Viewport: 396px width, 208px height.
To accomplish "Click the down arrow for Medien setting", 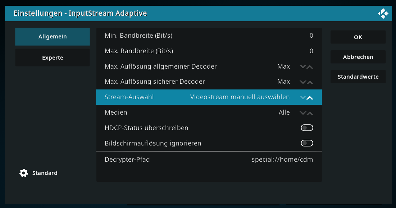I will tap(303, 113).
